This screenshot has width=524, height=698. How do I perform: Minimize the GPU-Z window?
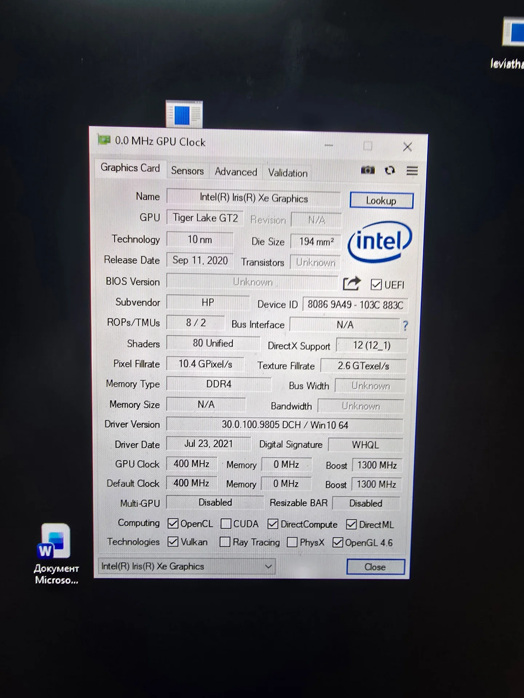[329, 145]
